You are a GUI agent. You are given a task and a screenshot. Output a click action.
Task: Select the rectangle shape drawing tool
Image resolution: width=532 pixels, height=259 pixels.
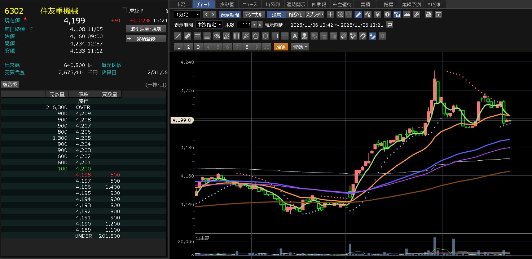(275, 36)
